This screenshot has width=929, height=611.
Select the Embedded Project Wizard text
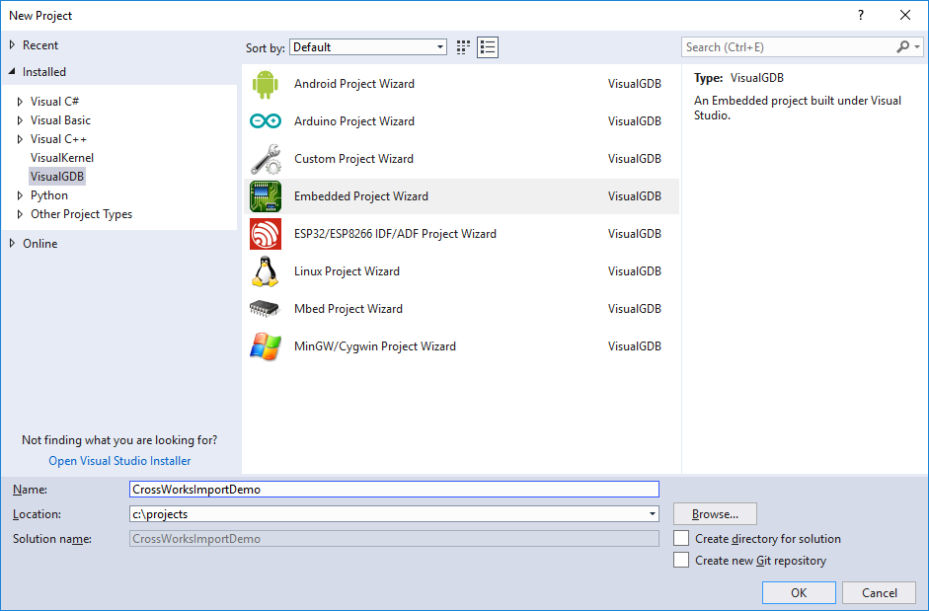[360, 196]
